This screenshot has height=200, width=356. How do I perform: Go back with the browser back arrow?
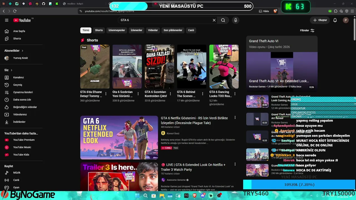click(4, 11)
